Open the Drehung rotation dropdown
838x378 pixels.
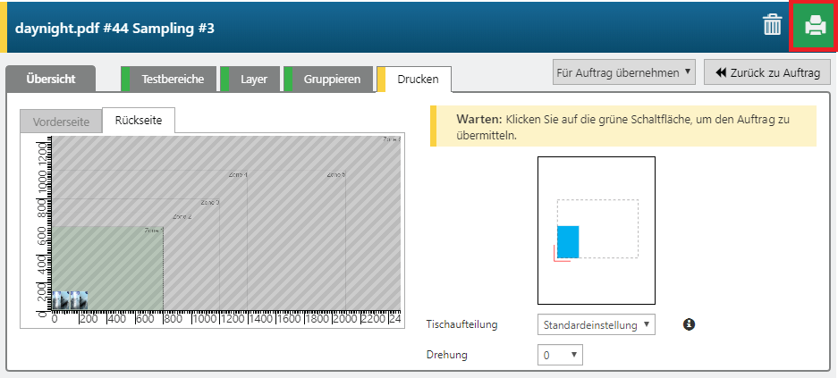[560, 355]
